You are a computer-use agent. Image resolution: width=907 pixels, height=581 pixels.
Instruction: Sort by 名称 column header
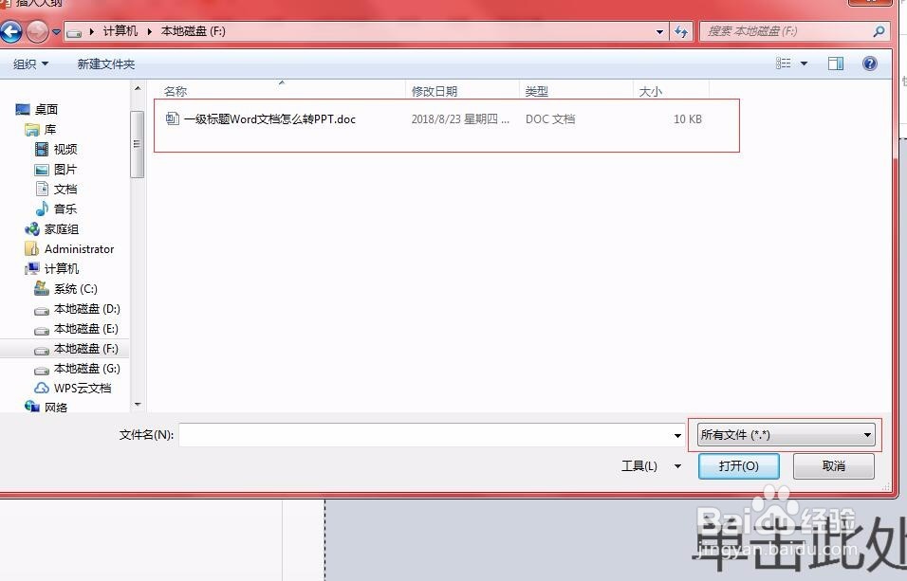[176, 91]
